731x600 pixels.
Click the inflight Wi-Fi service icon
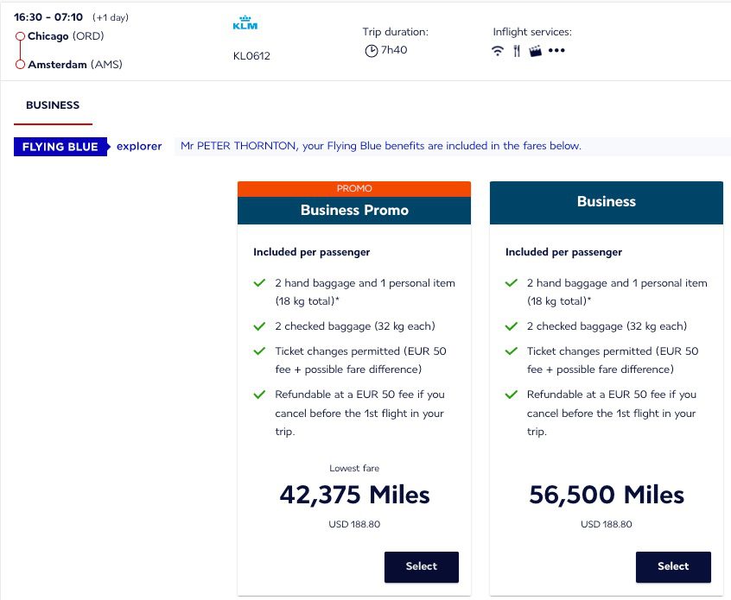[x=498, y=50]
